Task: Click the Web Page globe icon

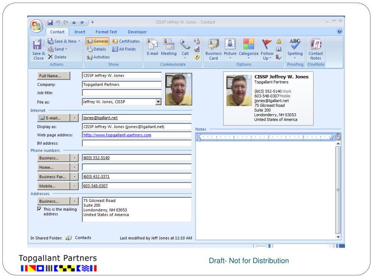Action: point(197,49)
